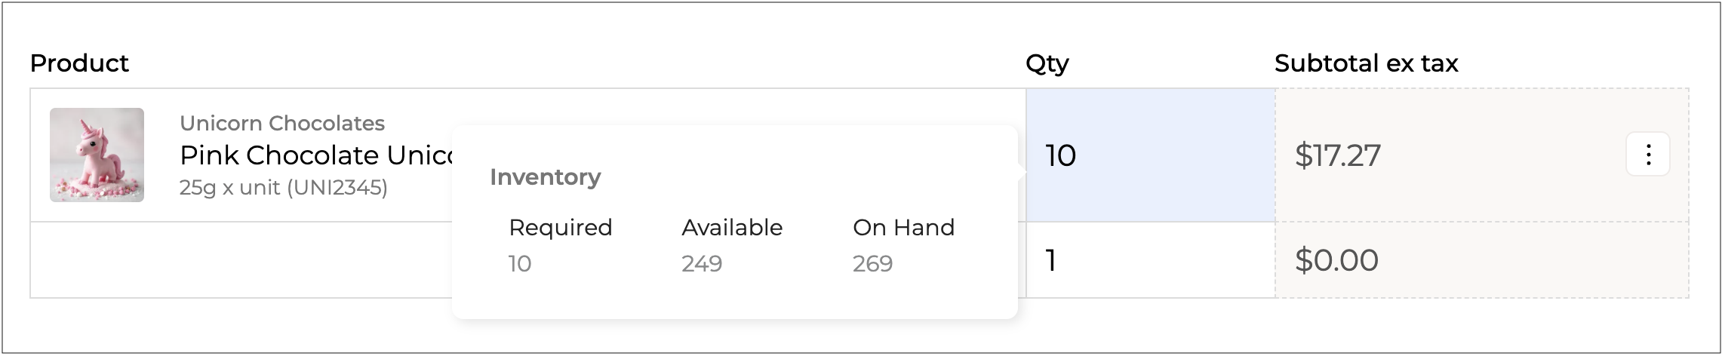The height and width of the screenshot is (356, 1722).
Task: Click the 25g x unit (UNI2345) text
Action: point(284,187)
